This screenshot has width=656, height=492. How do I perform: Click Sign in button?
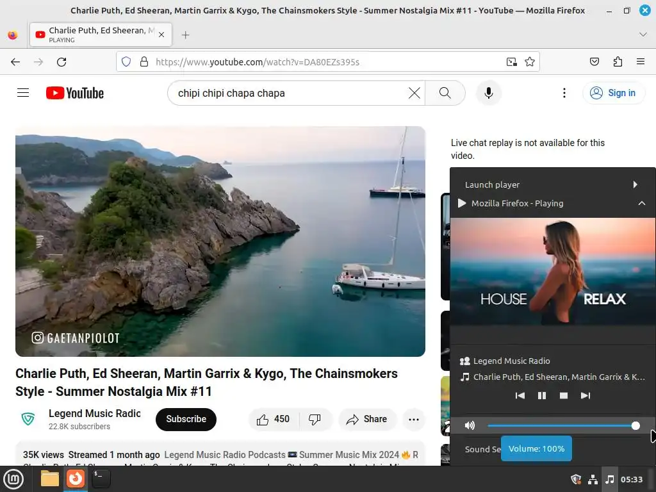613,93
